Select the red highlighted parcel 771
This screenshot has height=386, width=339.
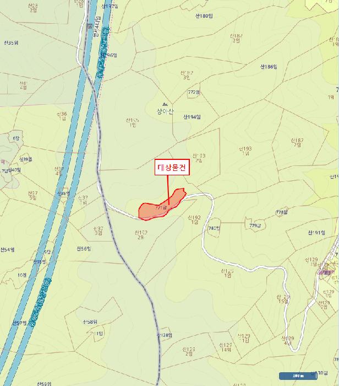[x=162, y=205]
